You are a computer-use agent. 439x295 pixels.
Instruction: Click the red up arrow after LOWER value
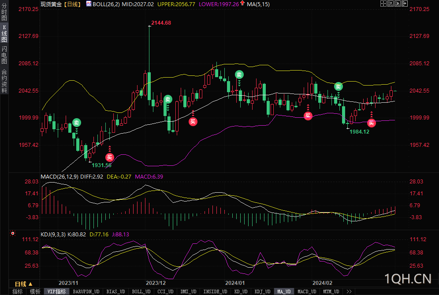click(242, 4)
